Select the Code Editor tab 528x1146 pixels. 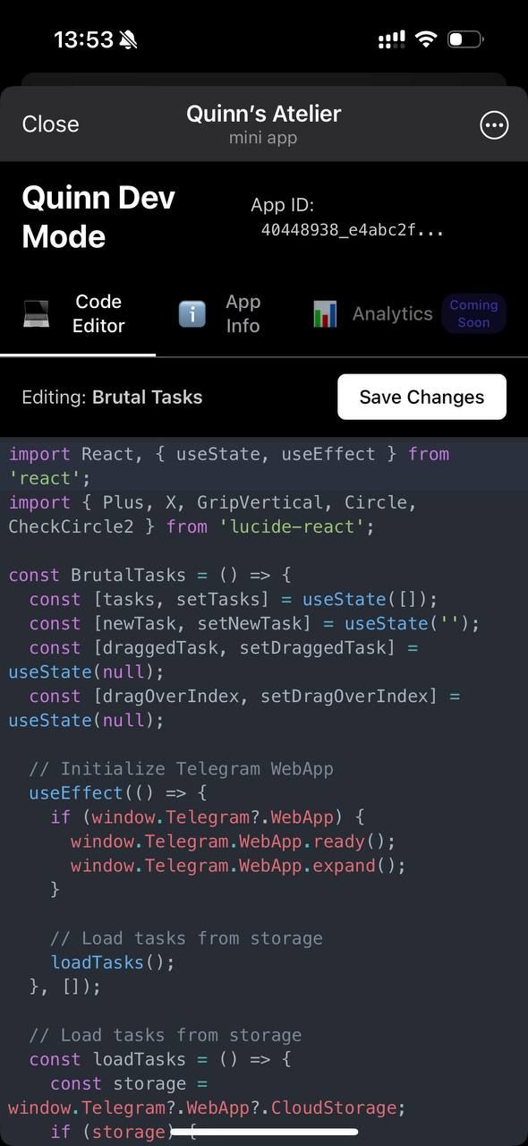[x=78, y=314]
